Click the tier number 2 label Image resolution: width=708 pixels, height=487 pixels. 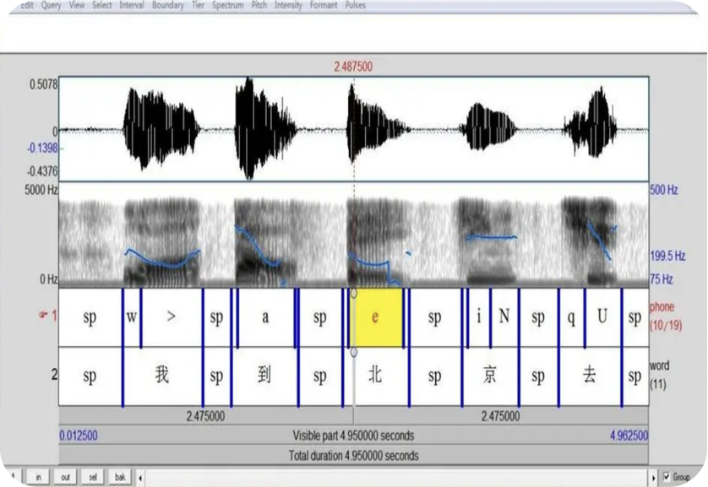tap(55, 374)
